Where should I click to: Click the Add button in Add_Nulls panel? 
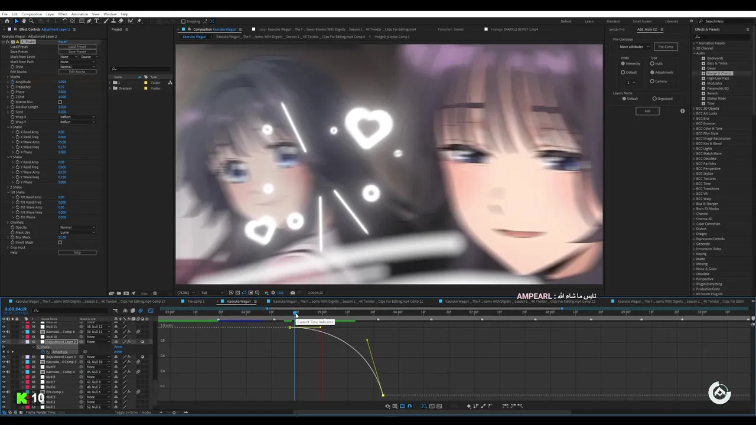pos(647,111)
